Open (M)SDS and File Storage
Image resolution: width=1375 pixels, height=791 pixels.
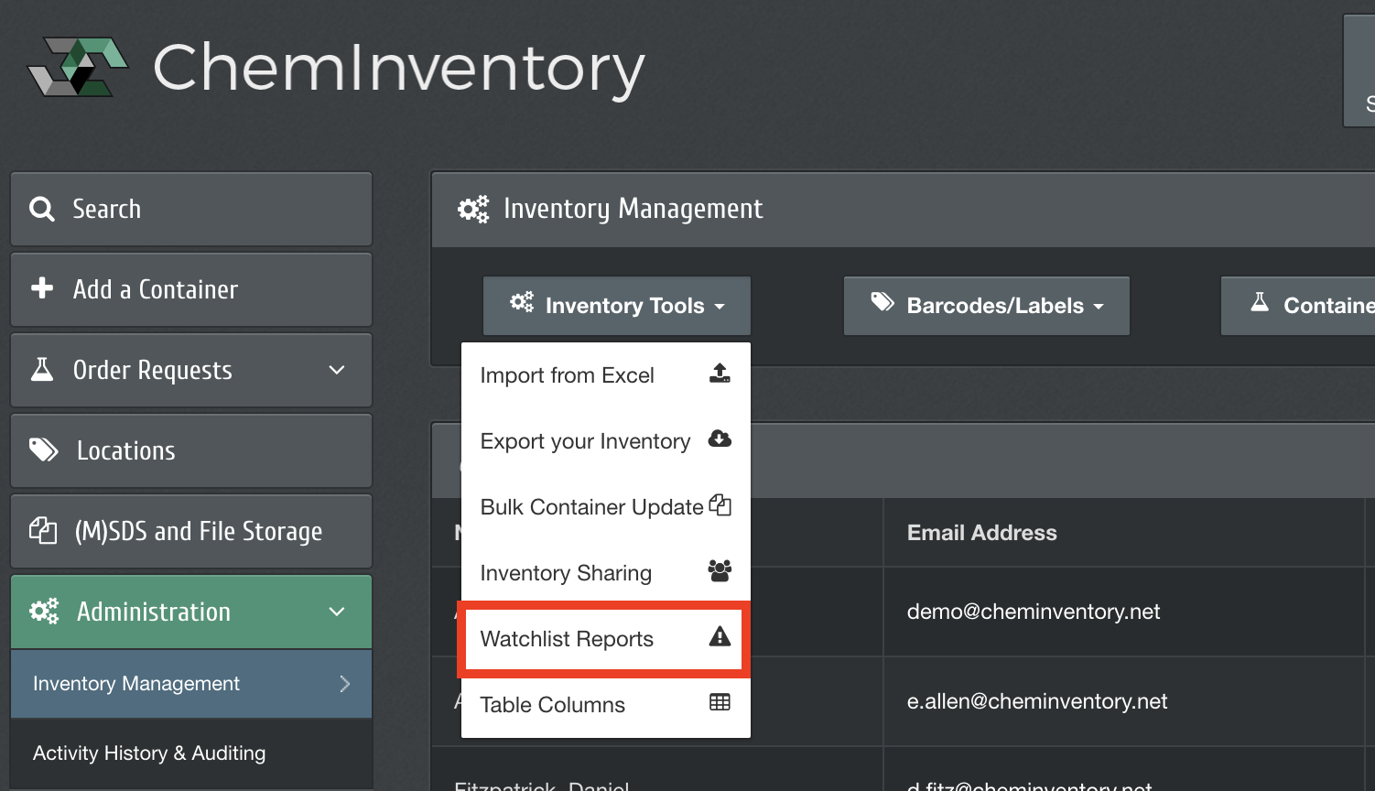pos(191,531)
